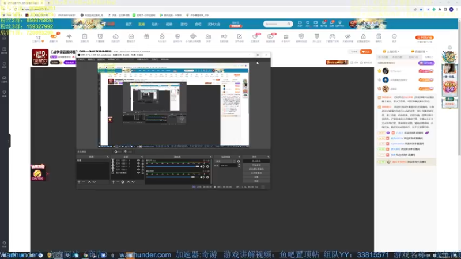Toggle lock on the display capture source

point(143,173)
